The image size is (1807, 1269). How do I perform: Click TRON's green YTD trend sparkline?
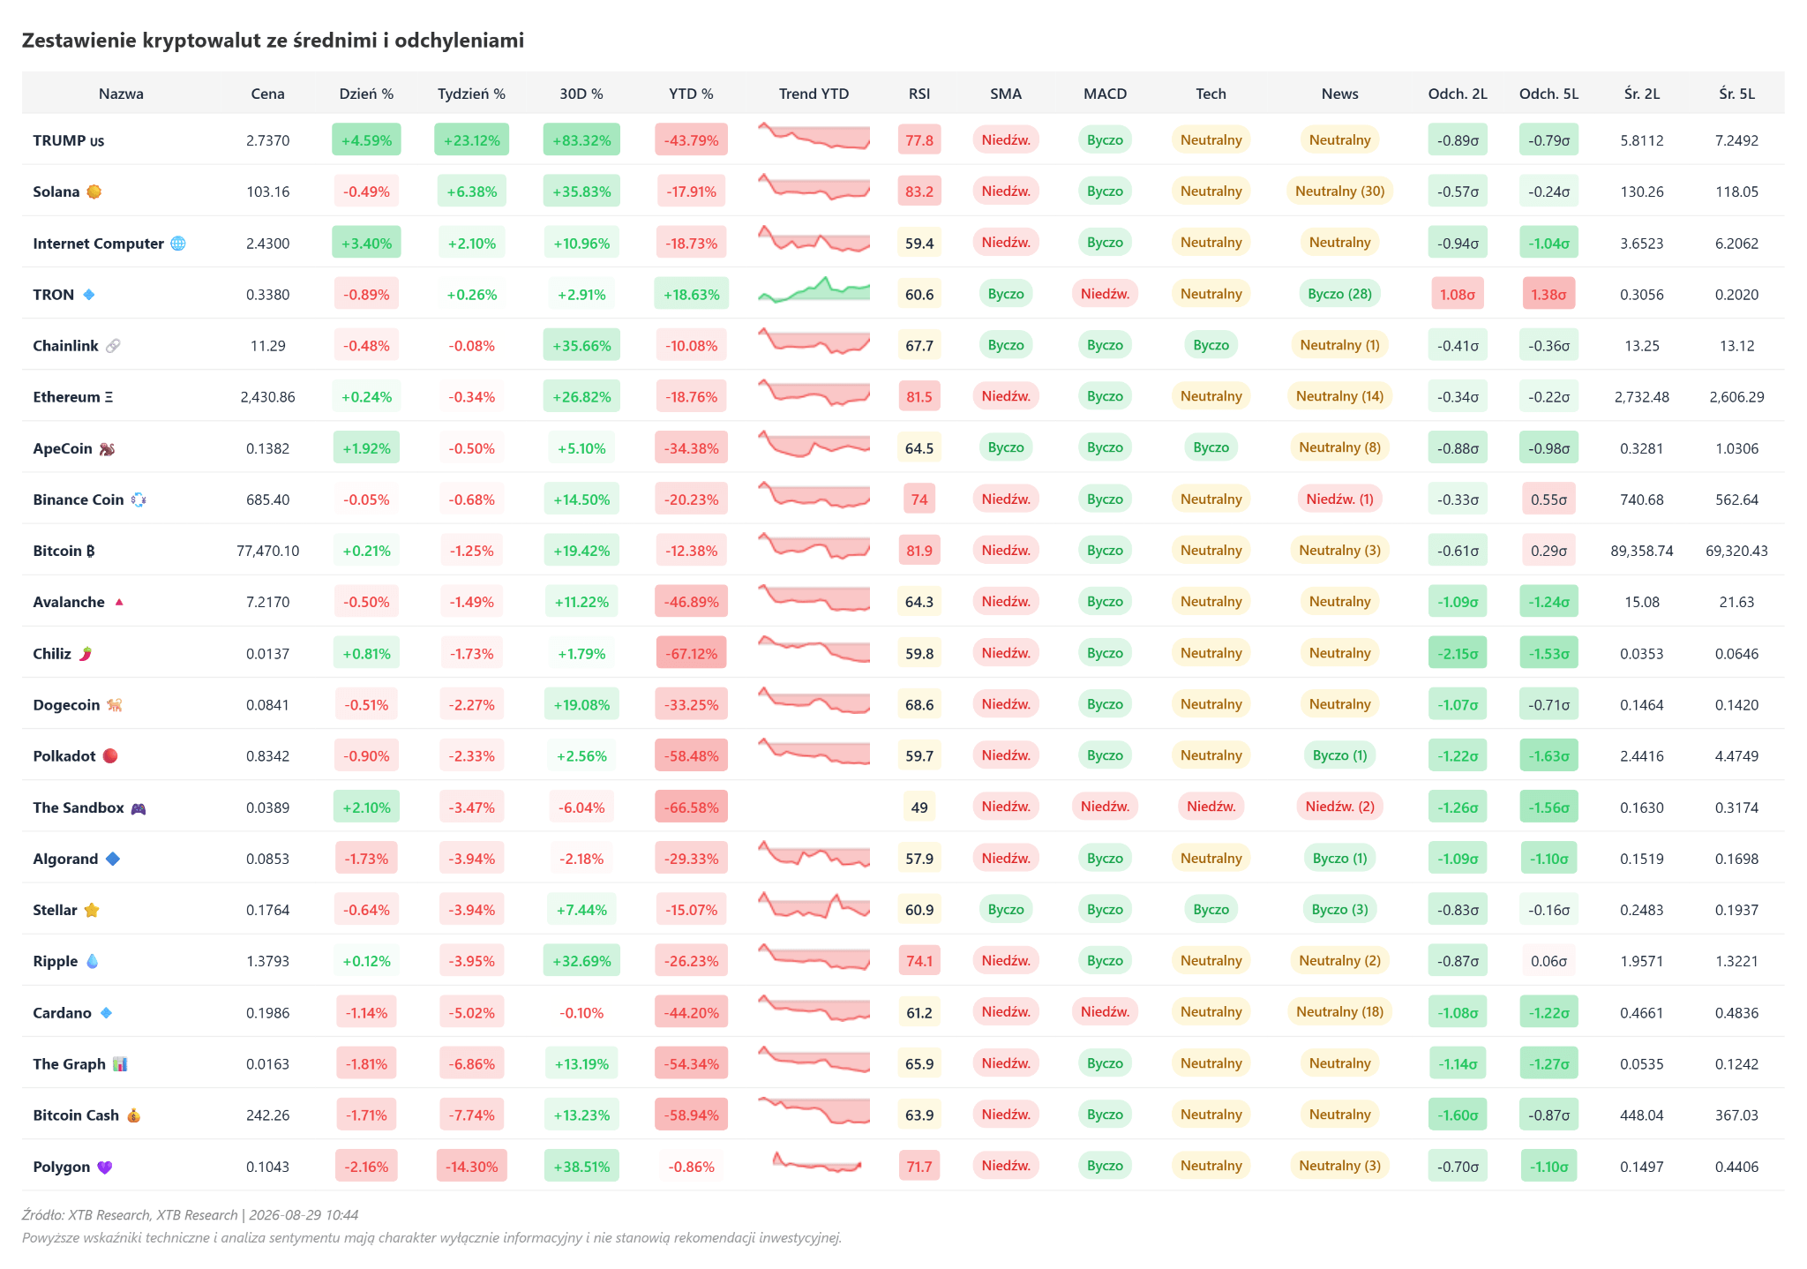814,290
